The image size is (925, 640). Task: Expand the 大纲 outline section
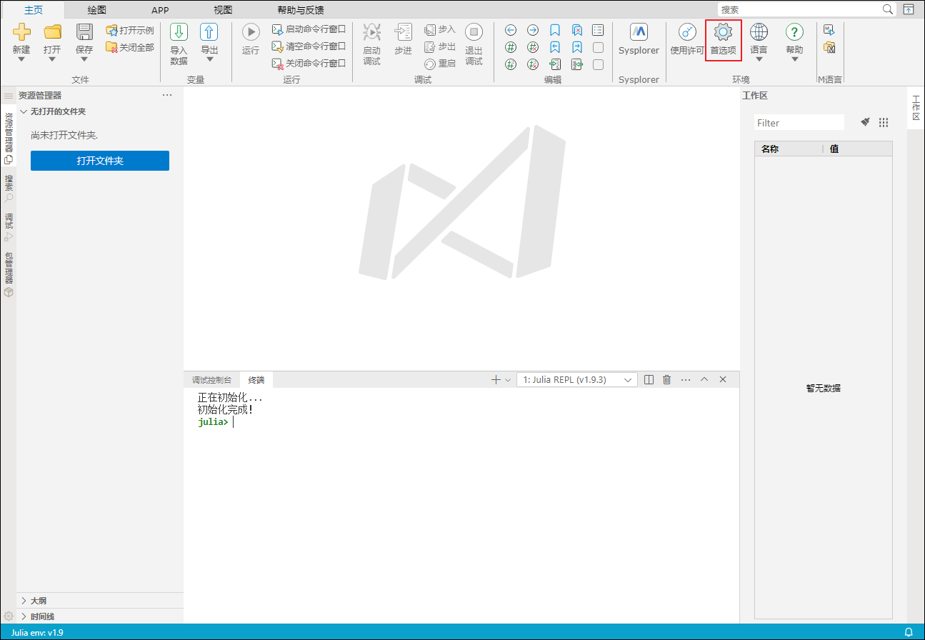39,601
